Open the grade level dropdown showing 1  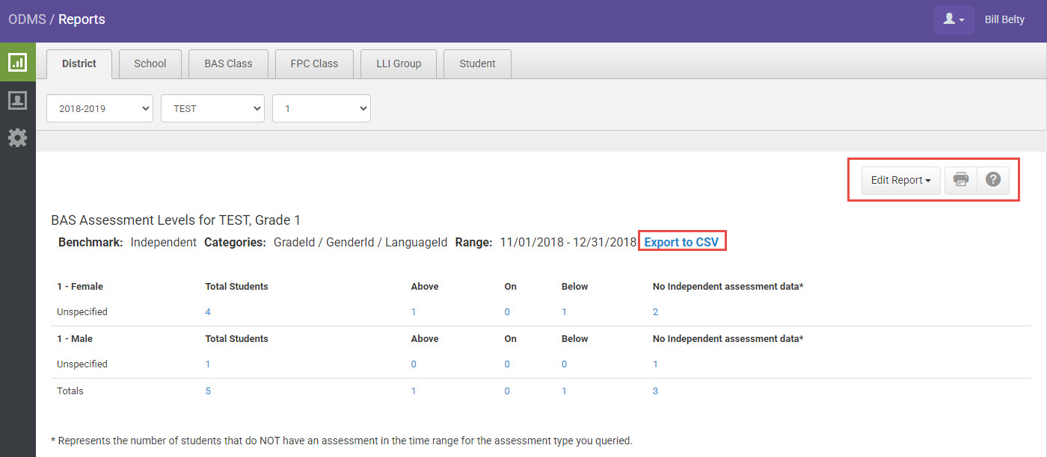point(322,108)
